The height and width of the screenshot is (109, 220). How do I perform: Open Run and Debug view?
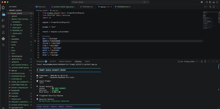tap(3, 20)
